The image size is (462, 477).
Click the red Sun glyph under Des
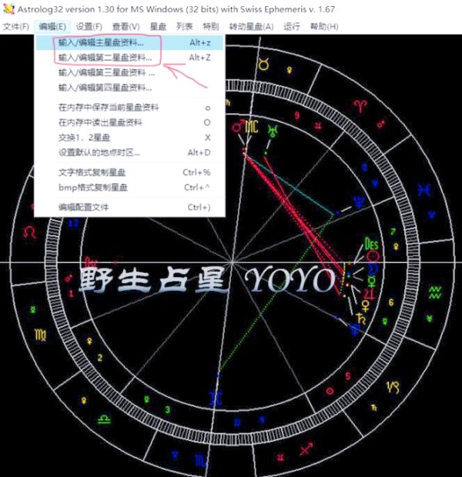click(x=373, y=256)
